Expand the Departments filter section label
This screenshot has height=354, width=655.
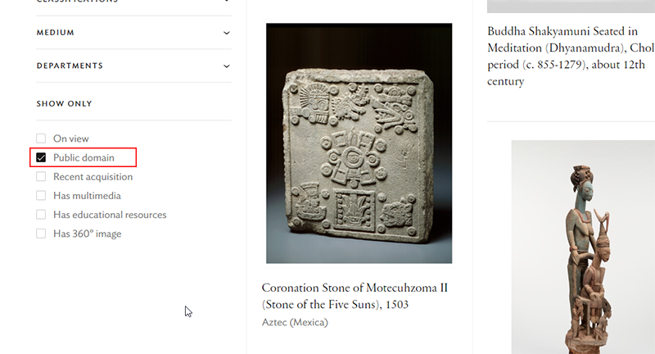click(x=70, y=66)
